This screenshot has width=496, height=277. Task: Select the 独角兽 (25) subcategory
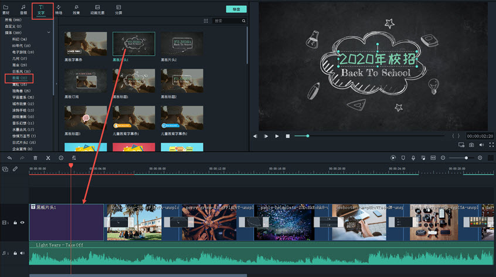(x=22, y=91)
